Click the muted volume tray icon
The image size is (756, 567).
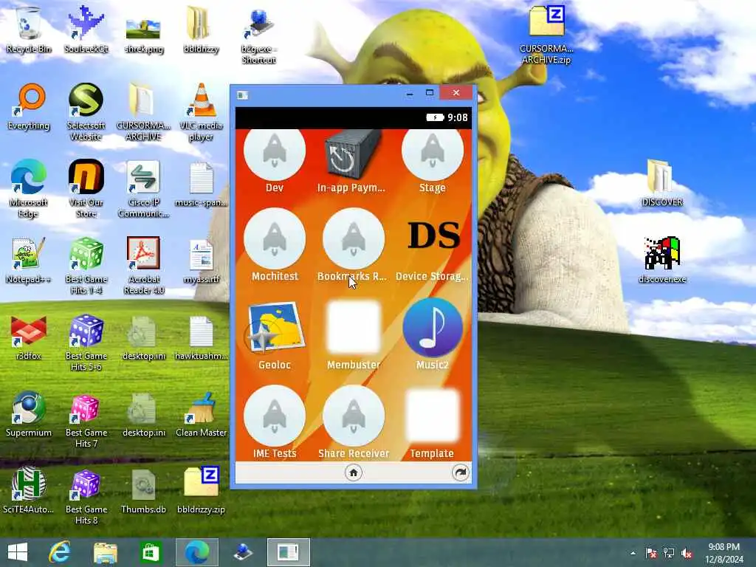(x=687, y=553)
